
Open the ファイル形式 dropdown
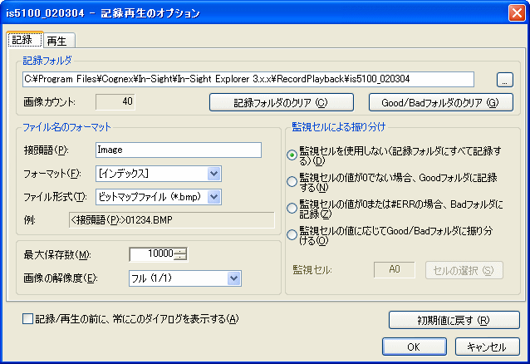point(213,197)
